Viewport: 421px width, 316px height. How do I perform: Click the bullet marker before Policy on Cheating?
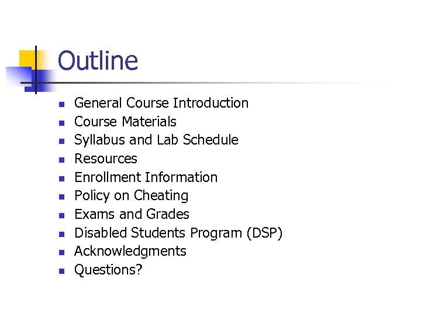point(60,197)
